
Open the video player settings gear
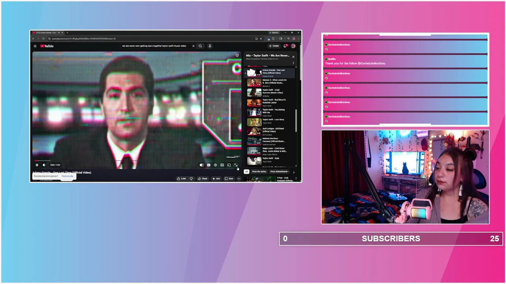click(215, 165)
